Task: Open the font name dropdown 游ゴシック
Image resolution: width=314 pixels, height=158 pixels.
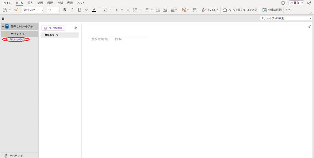Action: [33, 10]
